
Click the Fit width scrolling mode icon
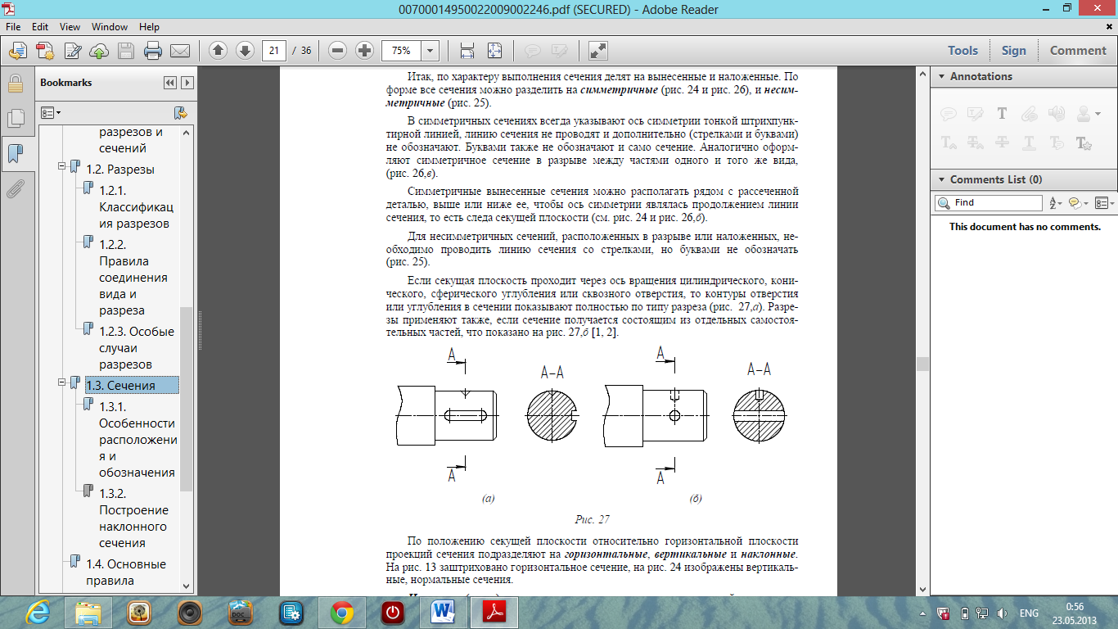467,51
